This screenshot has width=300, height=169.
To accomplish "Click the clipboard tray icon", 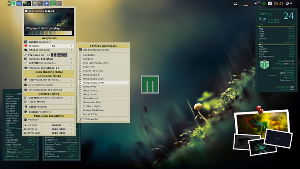I will coord(236,3).
